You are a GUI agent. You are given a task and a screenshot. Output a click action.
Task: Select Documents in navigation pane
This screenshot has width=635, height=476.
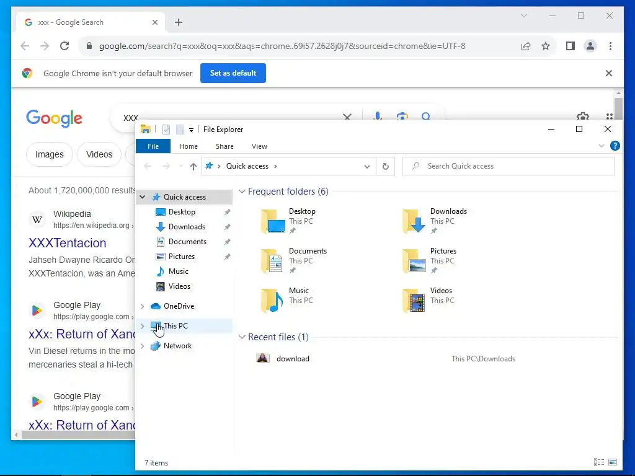[x=187, y=242]
